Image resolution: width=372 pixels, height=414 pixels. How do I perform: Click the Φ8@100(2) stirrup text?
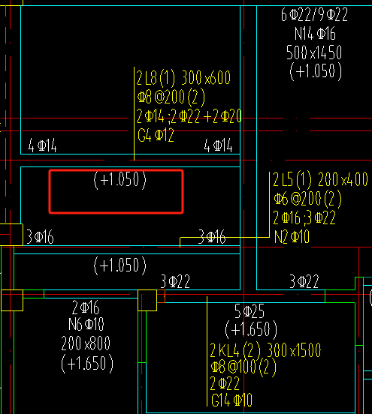(x=243, y=367)
